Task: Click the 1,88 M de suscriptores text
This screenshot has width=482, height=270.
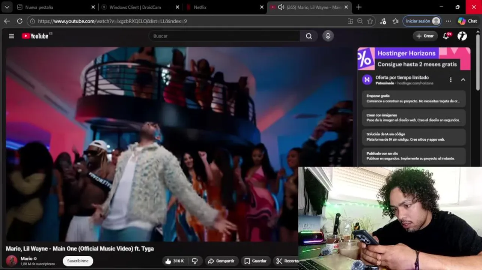Action: pos(38,264)
